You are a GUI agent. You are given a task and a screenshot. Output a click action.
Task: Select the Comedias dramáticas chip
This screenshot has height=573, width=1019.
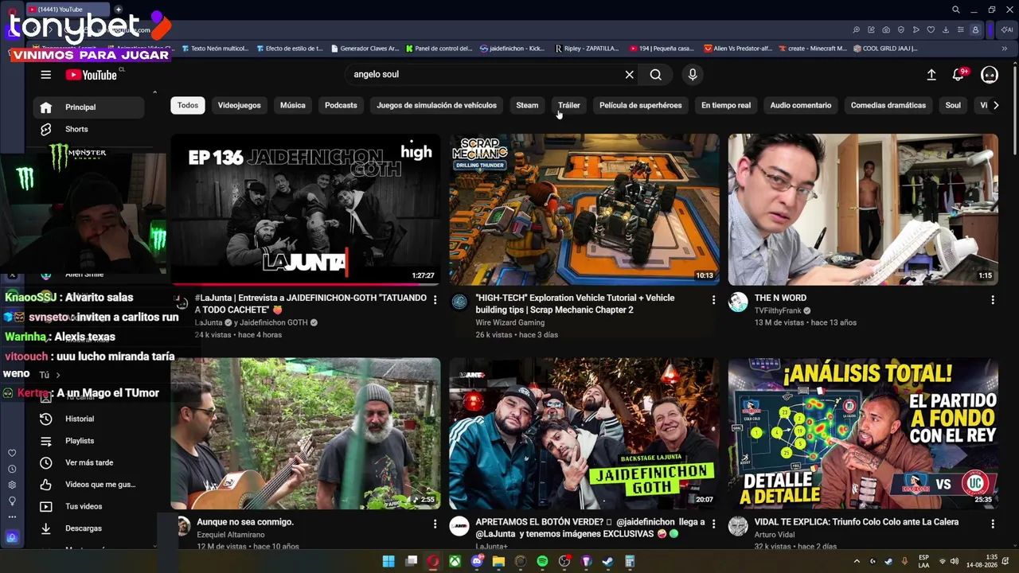pos(888,105)
